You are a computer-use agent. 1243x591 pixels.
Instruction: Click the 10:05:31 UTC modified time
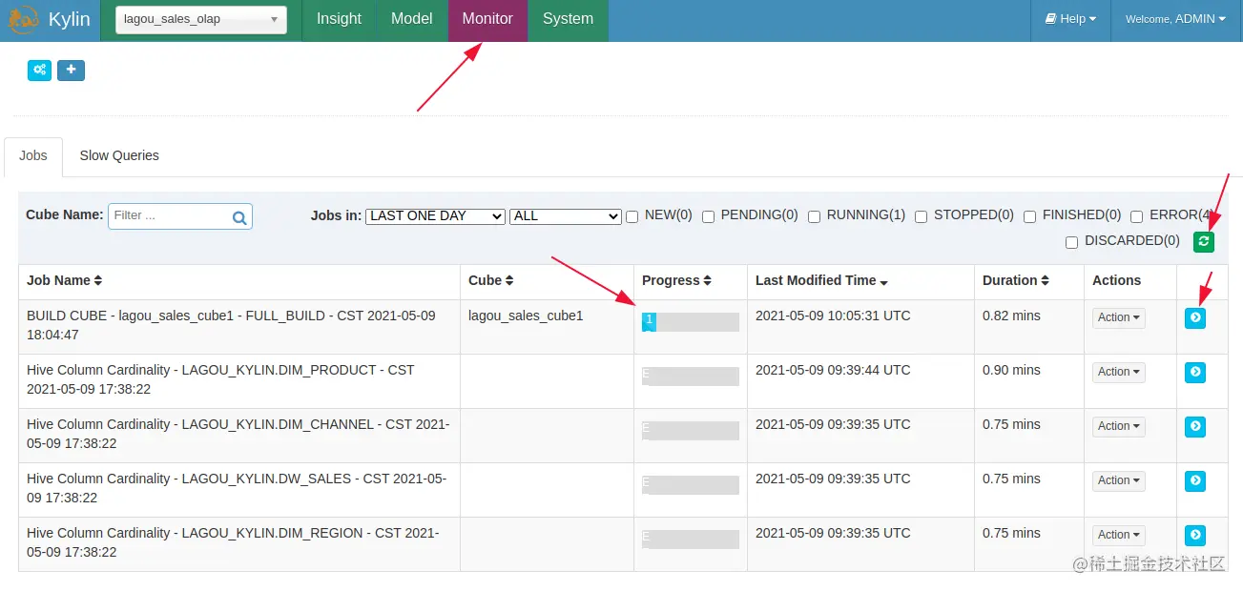coord(833,316)
